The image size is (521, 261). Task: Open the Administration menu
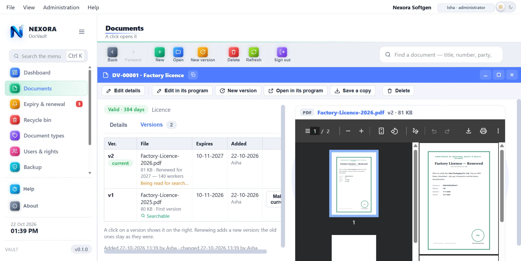61,8
